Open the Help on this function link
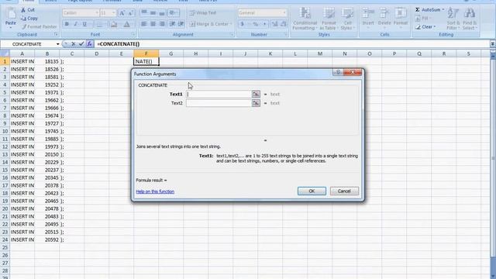Viewport: 496px width, 279px height. 155,191
